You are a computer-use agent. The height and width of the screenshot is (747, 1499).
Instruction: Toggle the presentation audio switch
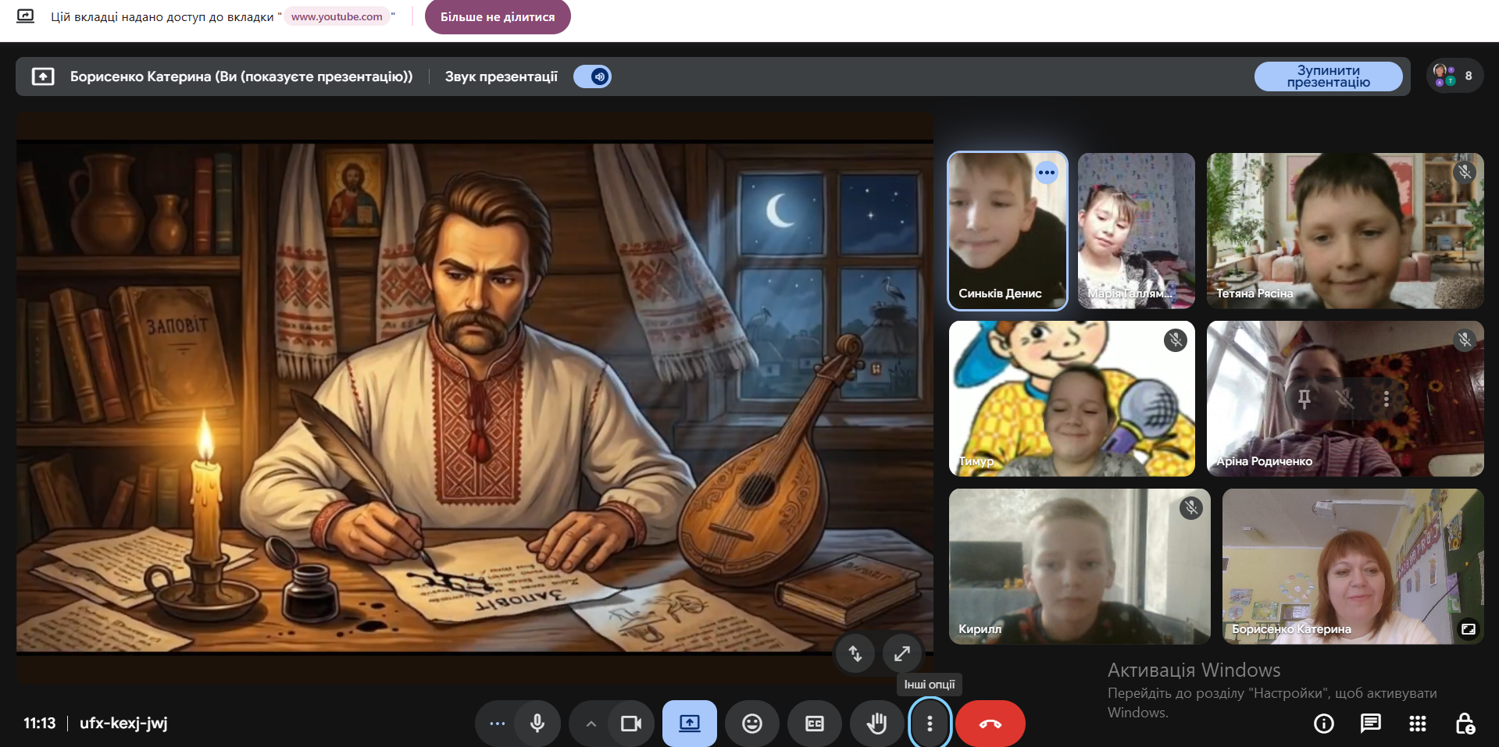coord(592,76)
